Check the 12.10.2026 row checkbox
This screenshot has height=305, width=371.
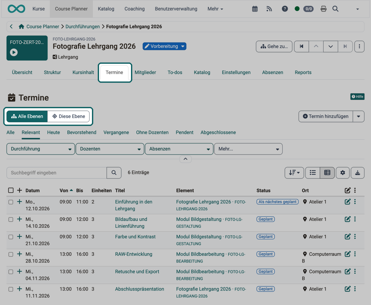[11, 202]
